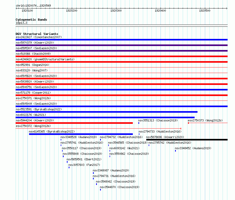The height and width of the screenshot is (200, 235).
Task: Click the Cytogenetic Bands track title
Action: [x=31, y=20]
